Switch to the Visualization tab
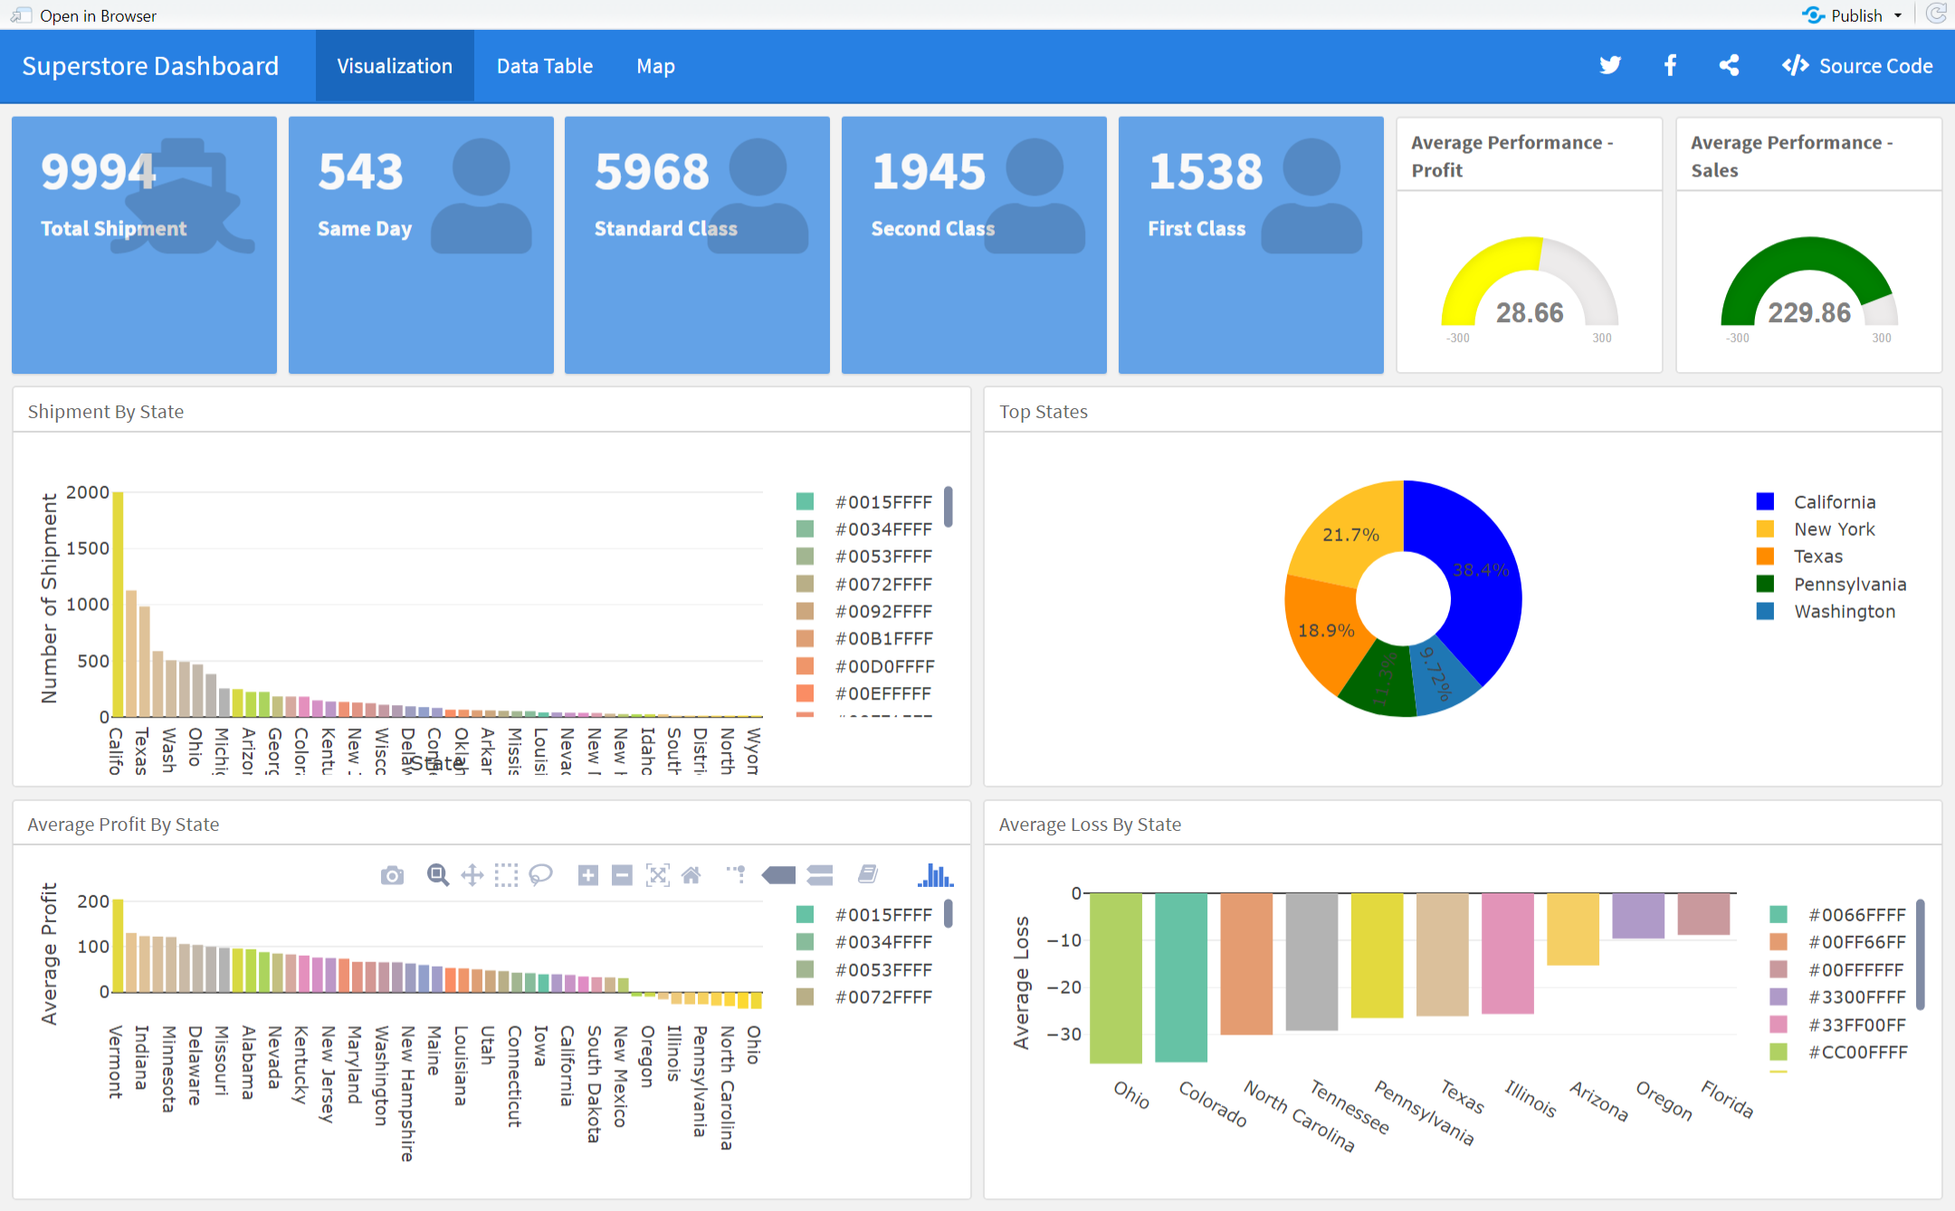This screenshot has height=1211, width=1955. coord(395,66)
